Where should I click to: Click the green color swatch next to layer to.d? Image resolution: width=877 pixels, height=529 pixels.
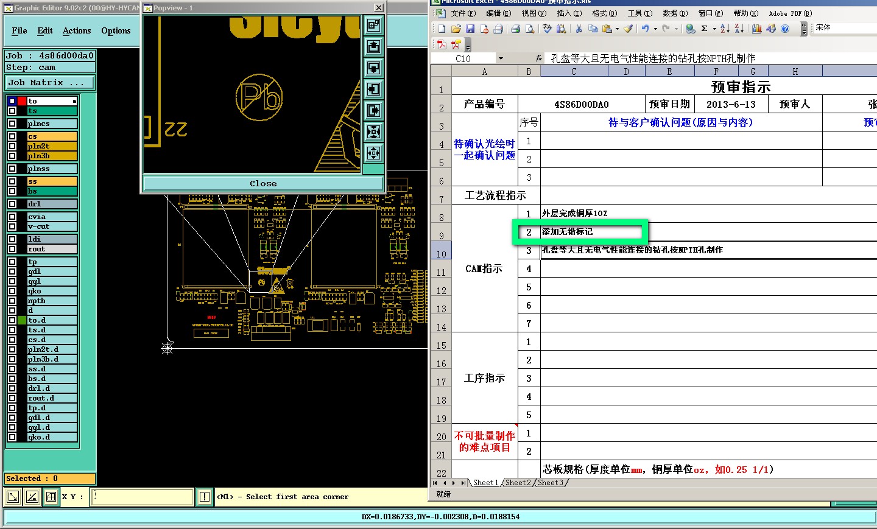click(22, 320)
